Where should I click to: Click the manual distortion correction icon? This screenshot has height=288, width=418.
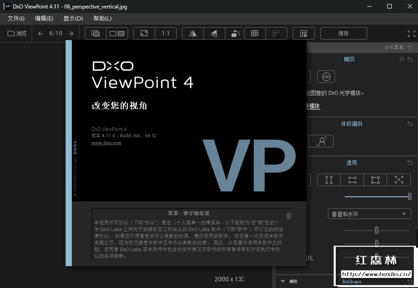click(x=326, y=77)
